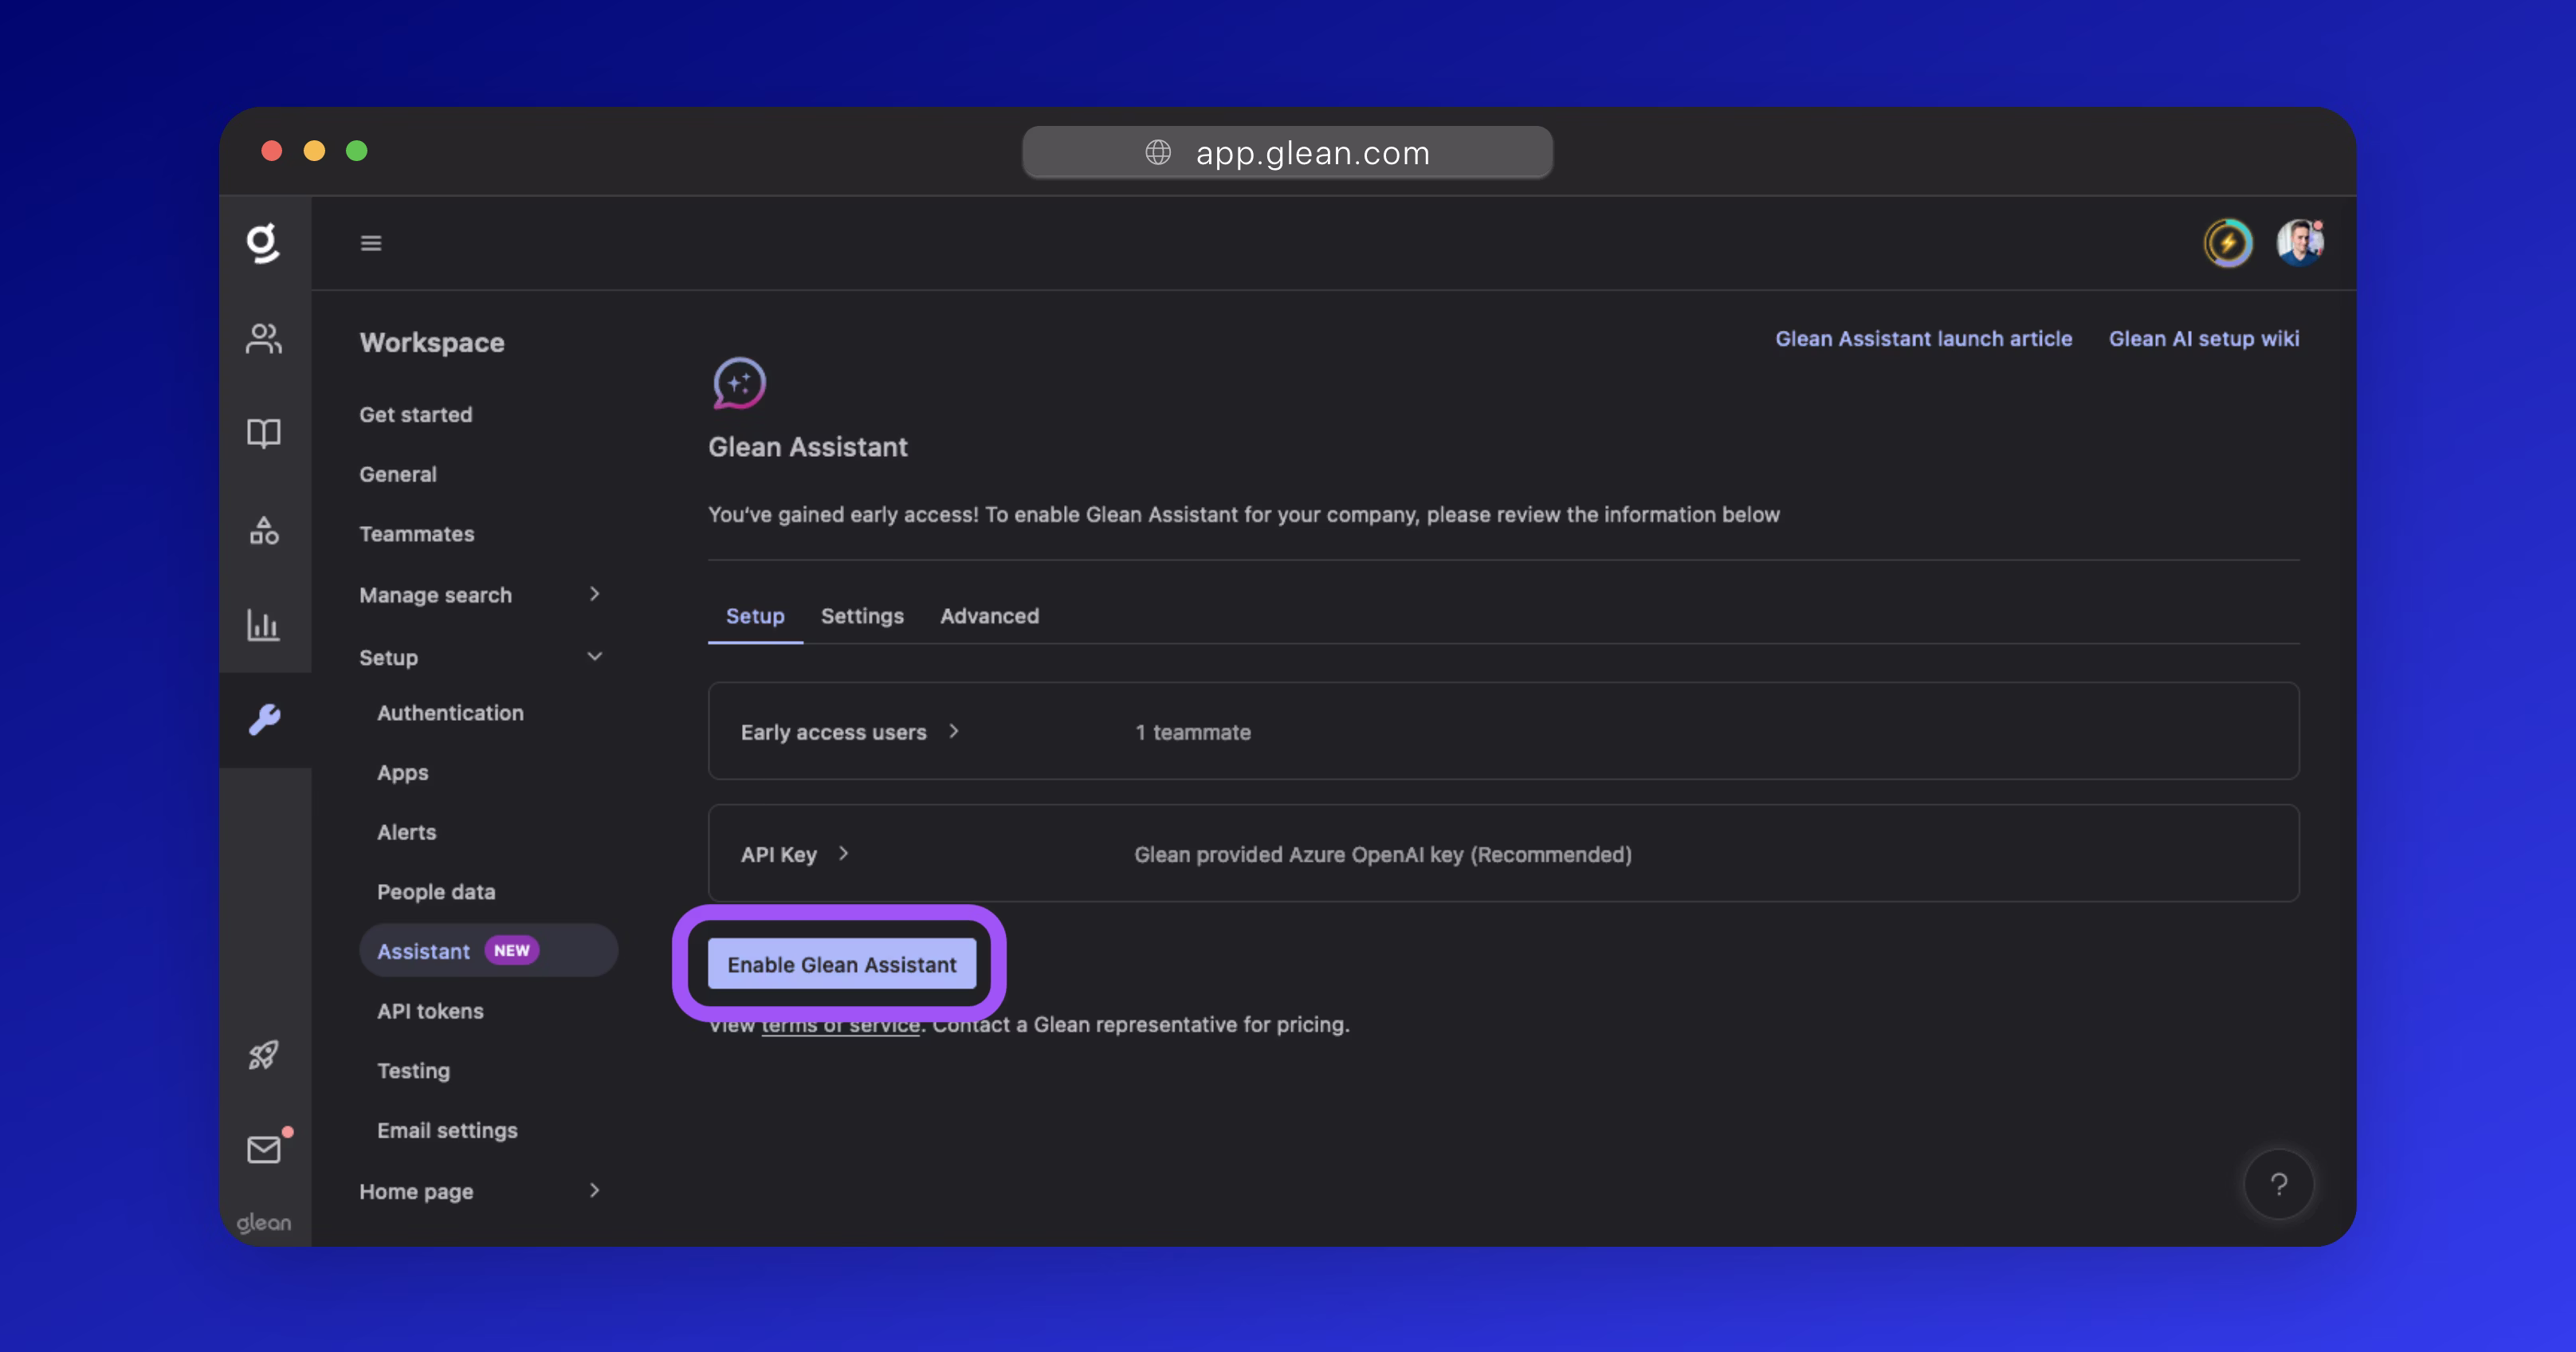Toggle the sidebar with the hamburger menu

pyautogui.click(x=371, y=242)
